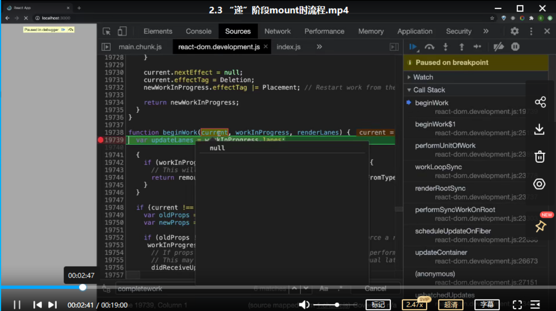This screenshot has width=556, height=311.
Task: Show more DevTools panels chevron
Action: (486, 31)
